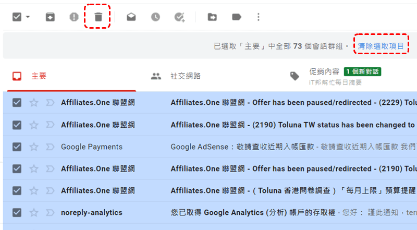Open the noreply-analytics sender name
Screen dimensions: 417x230
coord(92,212)
